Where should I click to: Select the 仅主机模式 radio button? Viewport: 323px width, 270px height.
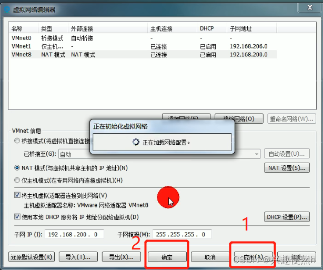(x=17, y=181)
